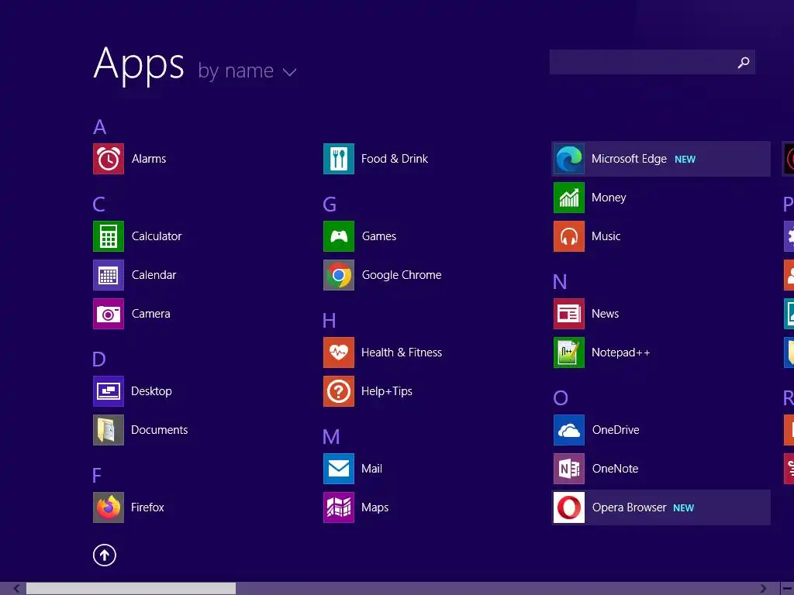Image resolution: width=794 pixels, height=595 pixels.
Task: Open the Desktop tile icon
Action: click(x=109, y=391)
